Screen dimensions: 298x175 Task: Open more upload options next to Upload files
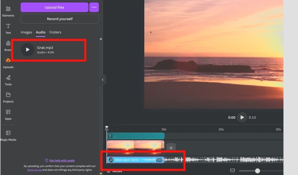(94, 7)
